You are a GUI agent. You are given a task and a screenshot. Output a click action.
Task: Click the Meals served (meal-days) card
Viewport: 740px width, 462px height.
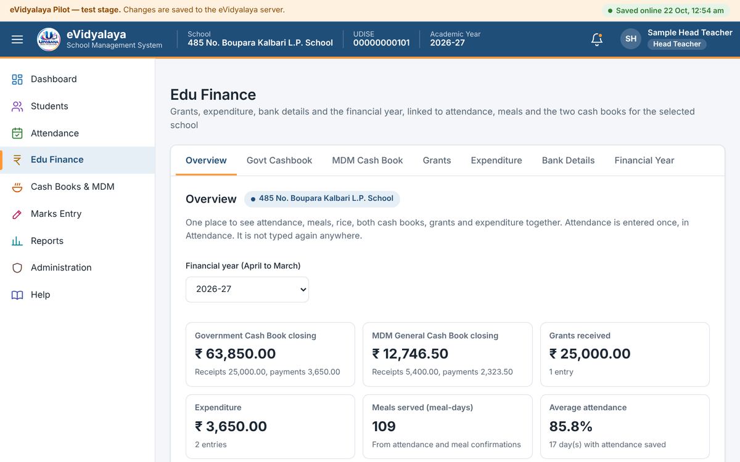point(448,427)
